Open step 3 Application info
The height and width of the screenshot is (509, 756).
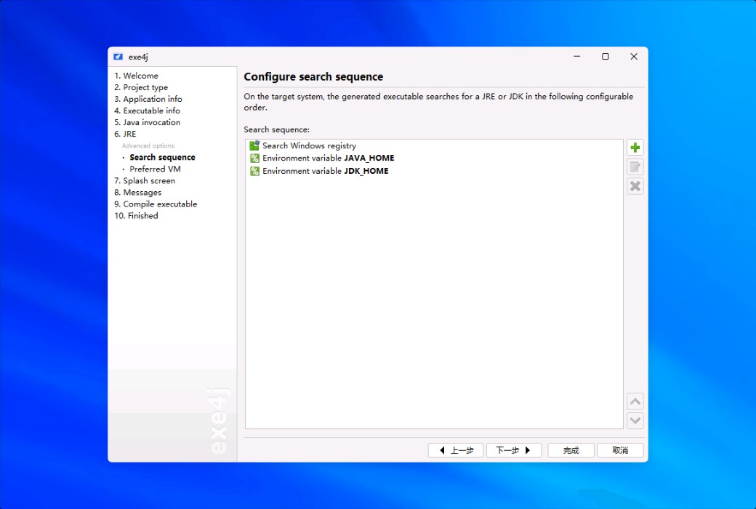click(x=148, y=99)
